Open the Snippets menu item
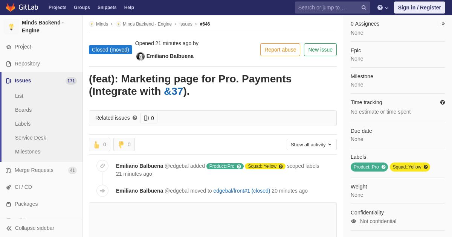This screenshot has width=452, height=237. click(x=107, y=8)
